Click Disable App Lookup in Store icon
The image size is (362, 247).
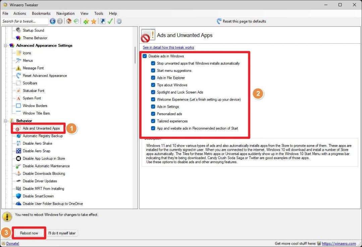18,158
